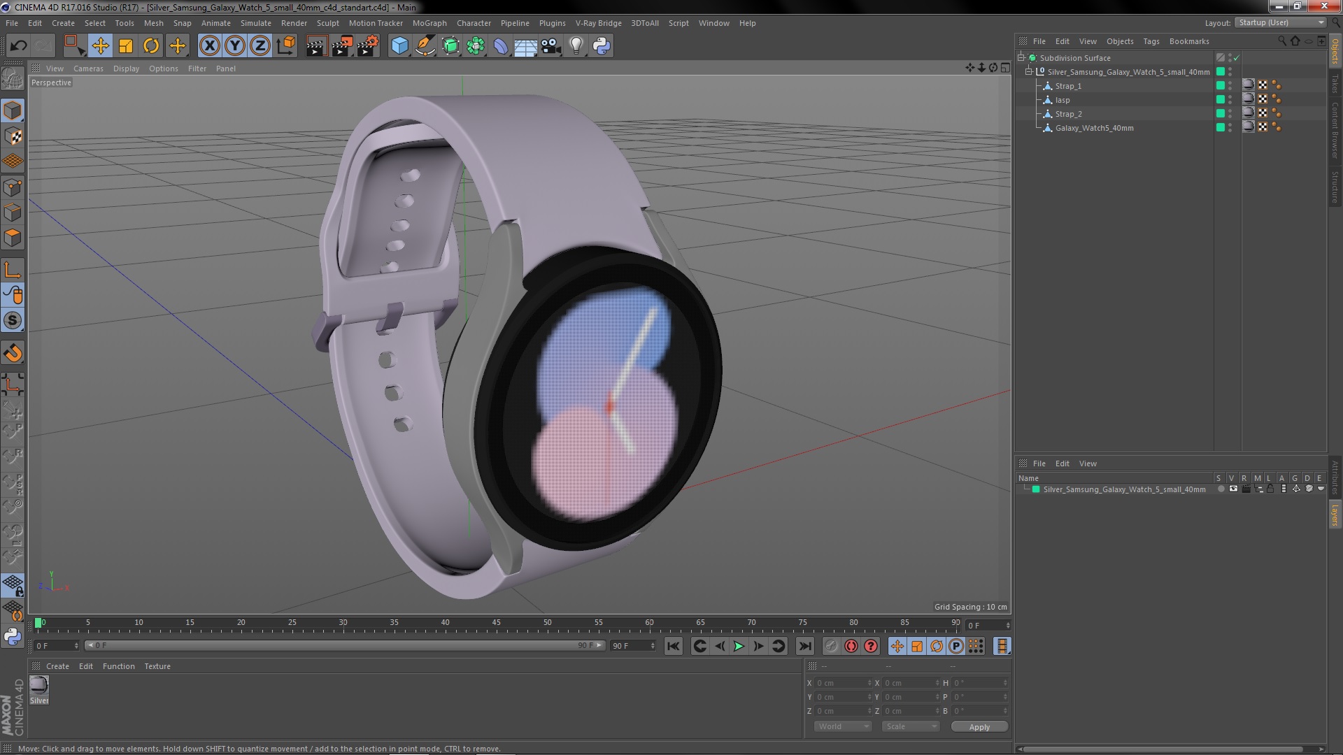Viewport: 1343px width, 755px height.
Task: Add a Camera object
Action: click(x=550, y=46)
